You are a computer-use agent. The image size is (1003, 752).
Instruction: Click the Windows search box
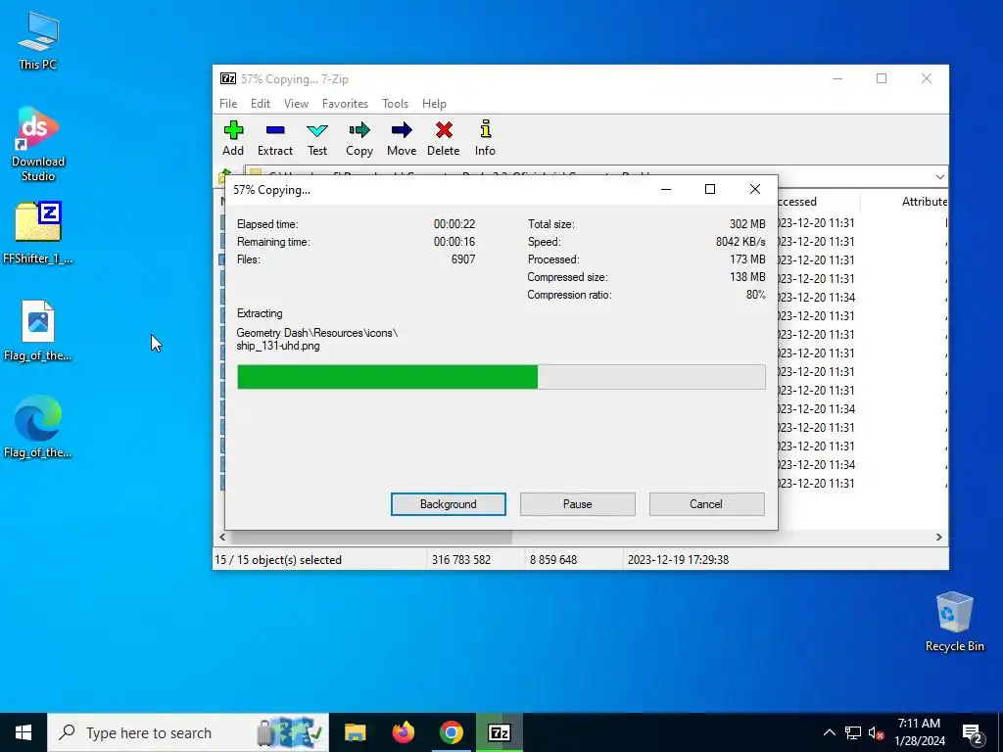pos(188,732)
